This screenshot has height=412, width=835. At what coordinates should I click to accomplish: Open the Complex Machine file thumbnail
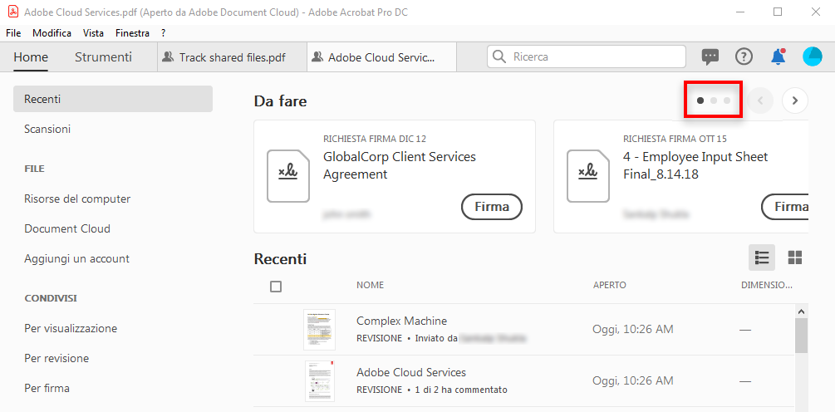tap(320, 330)
